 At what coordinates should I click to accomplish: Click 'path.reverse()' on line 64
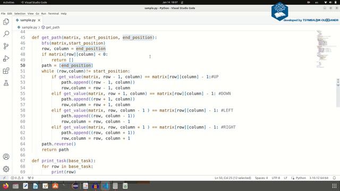coord(59,144)
